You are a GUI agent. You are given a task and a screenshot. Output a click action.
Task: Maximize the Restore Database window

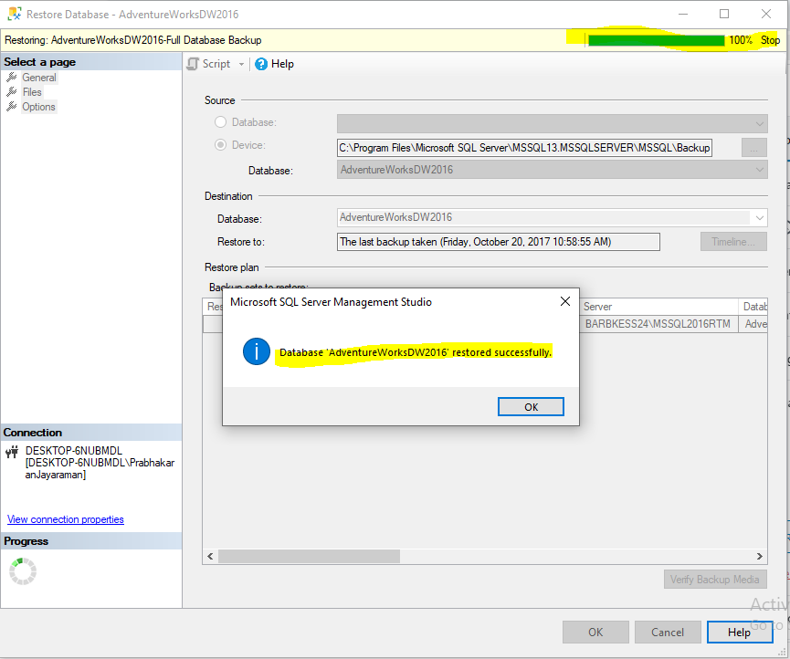[x=724, y=14]
